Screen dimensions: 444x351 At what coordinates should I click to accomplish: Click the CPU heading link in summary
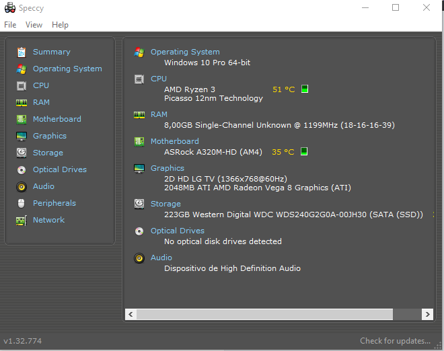click(x=159, y=79)
